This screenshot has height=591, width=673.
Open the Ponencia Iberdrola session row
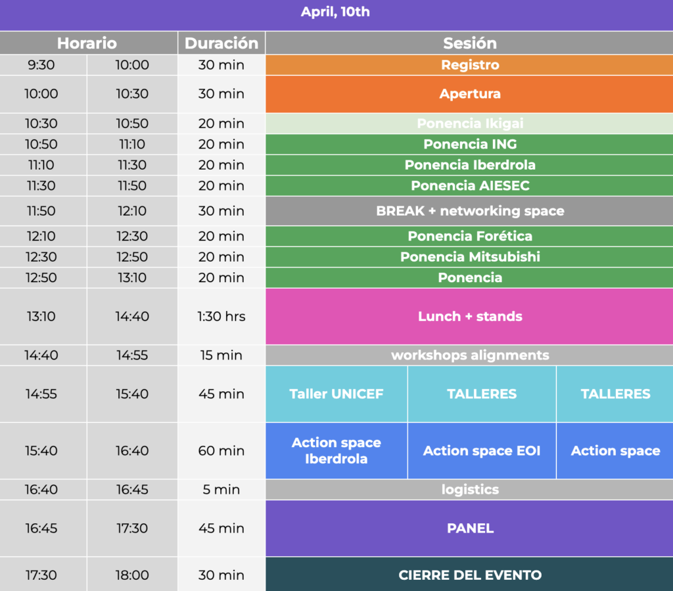[x=469, y=165]
